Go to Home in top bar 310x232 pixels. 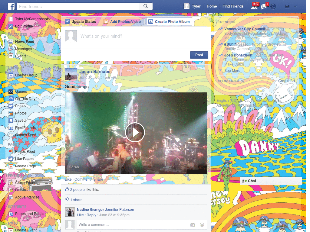pyautogui.click(x=212, y=6)
